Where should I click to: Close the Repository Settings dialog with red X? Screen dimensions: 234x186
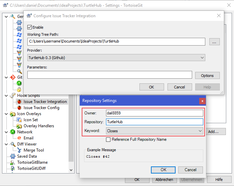click(x=202, y=101)
